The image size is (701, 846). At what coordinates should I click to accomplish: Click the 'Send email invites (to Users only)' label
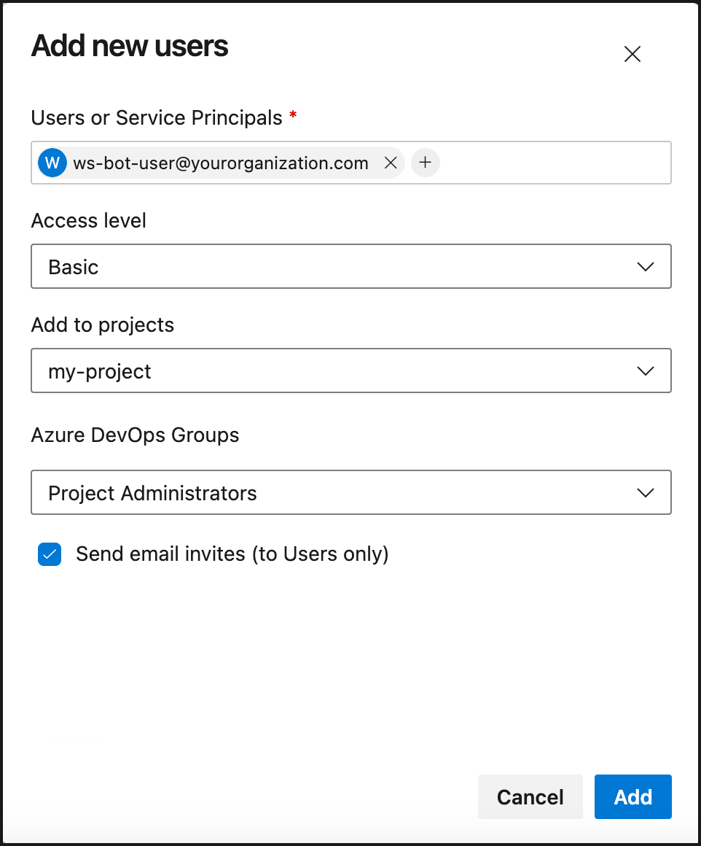pyautogui.click(x=232, y=554)
